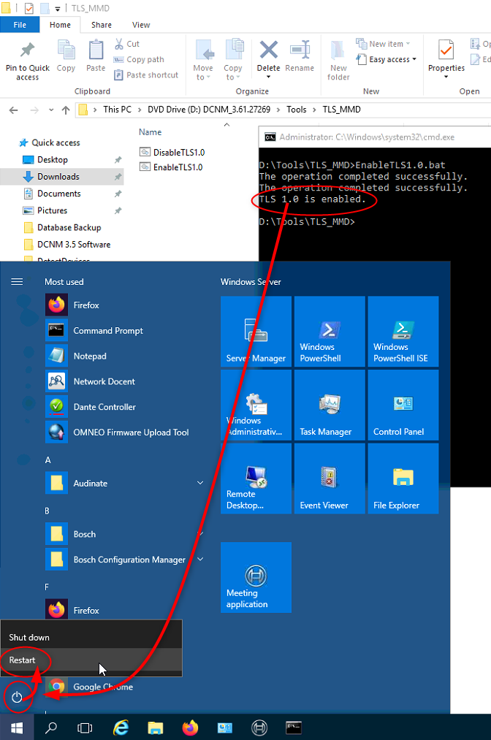Open the File Explorer tile
The height and width of the screenshot is (740, 491).
pos(403,478)
